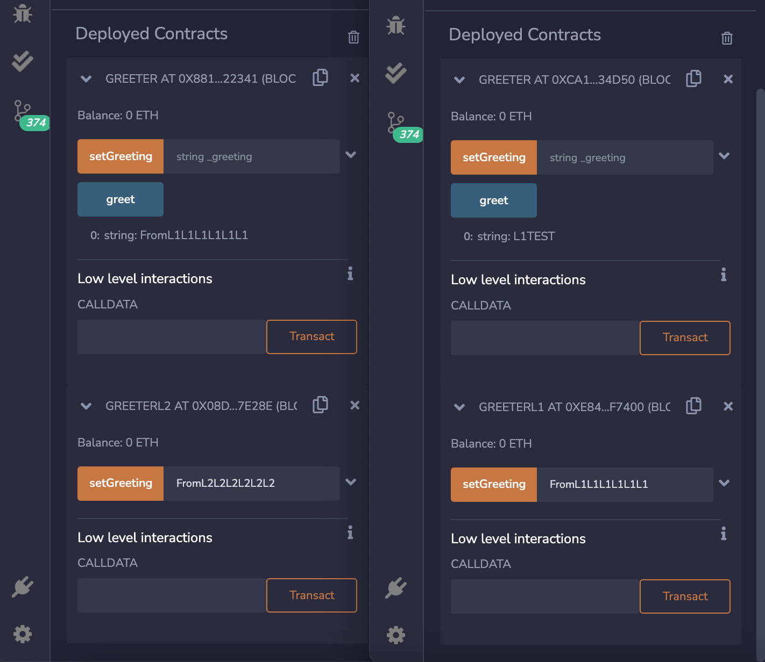Open plugin manager plug icon in right window

pos(396,587)
